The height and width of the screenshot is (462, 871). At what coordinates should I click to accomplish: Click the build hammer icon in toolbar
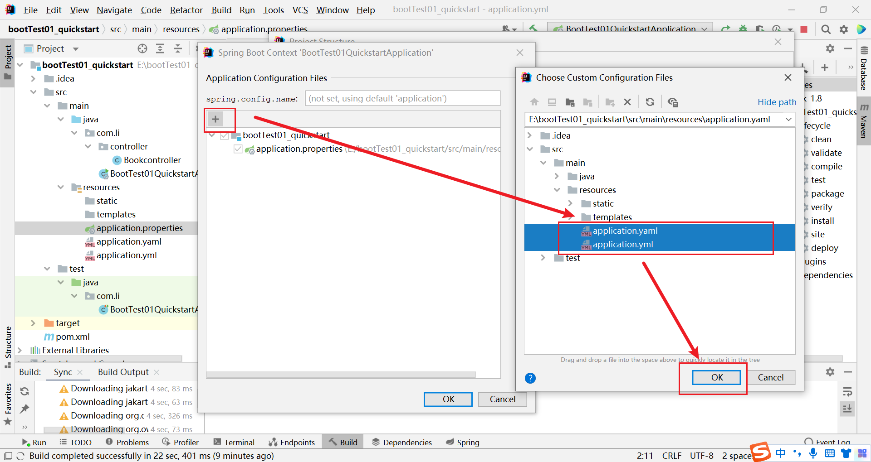pyautogui.click(x=533, y=29)
